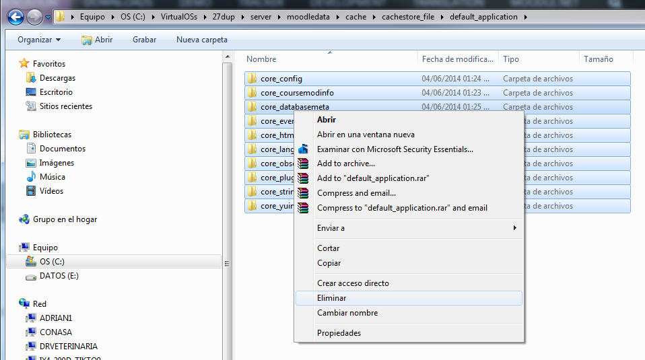Click the Música note icon
The height and width of the screenshot is (360, 645).
click(x=31, y=177)
